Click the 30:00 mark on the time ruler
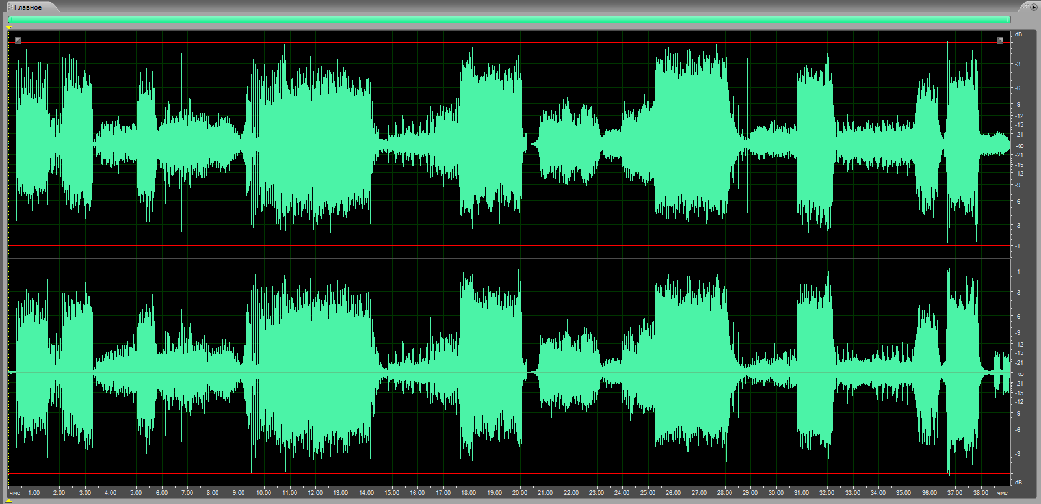The image size is (1041, 504). (775, 493)
